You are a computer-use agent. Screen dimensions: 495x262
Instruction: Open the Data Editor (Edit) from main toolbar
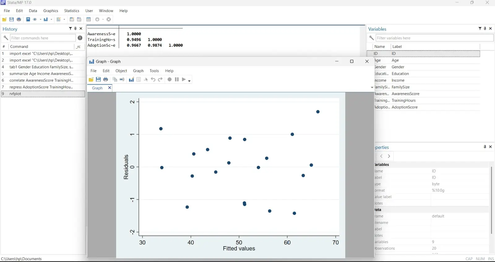(x=72, y=19)
